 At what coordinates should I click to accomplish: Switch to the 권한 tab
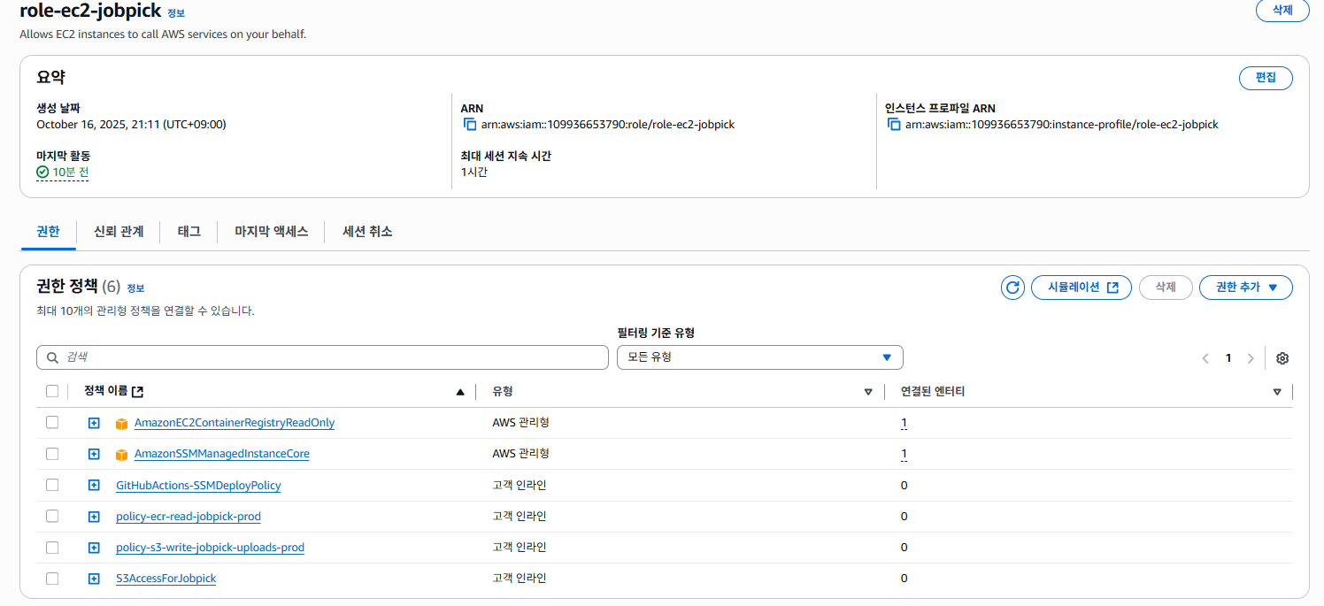pyautogui.click(x=48, y=232)
